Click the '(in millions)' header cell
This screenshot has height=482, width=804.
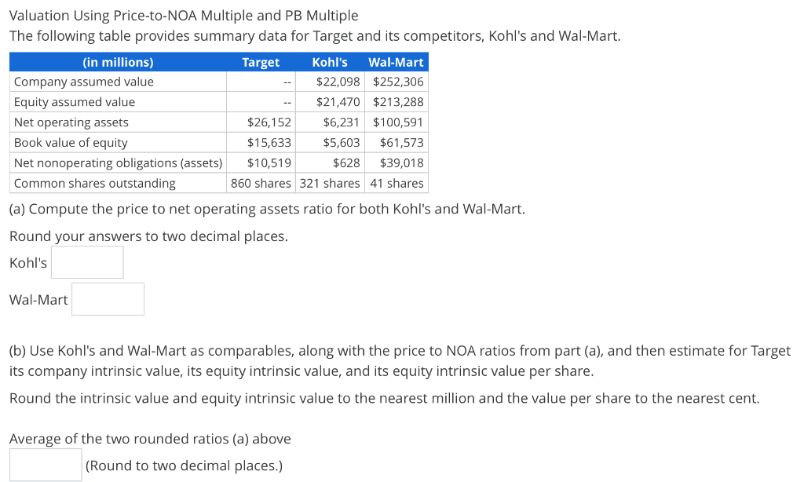[117, 62]
